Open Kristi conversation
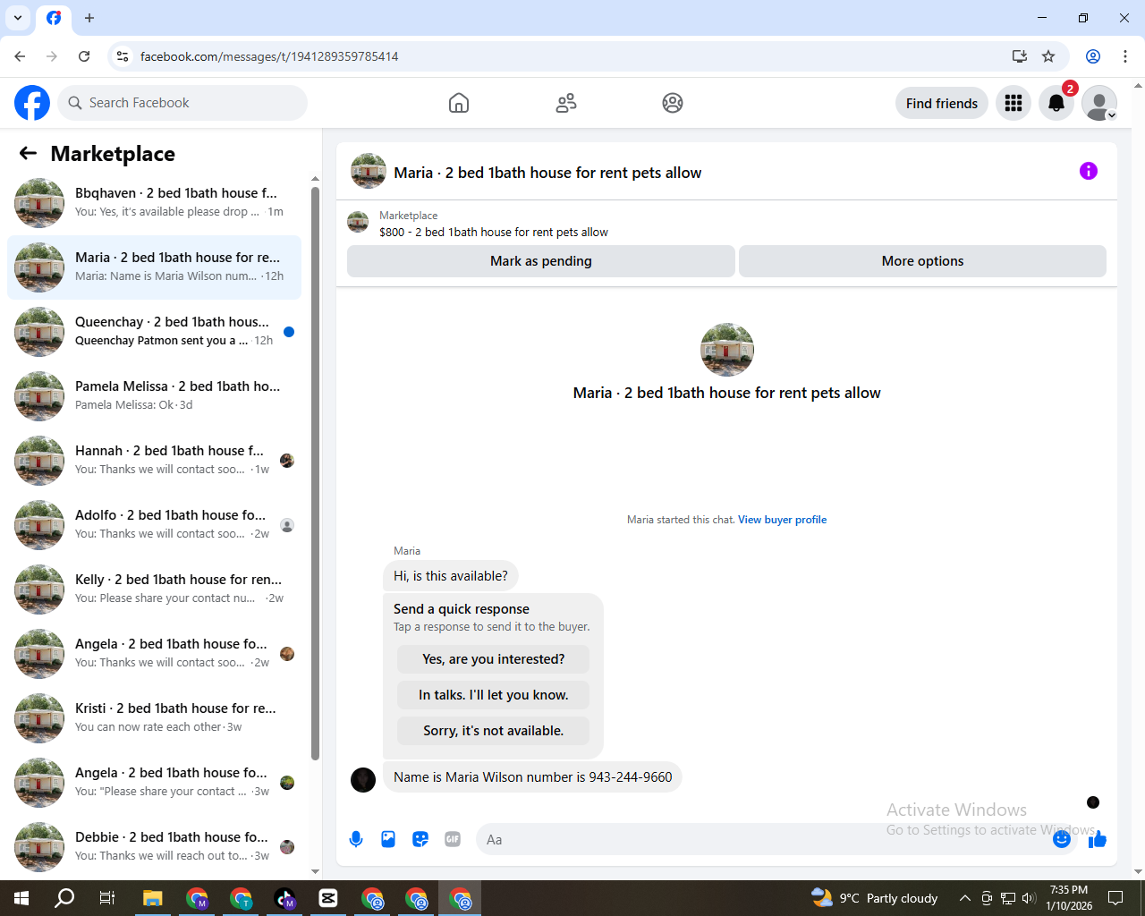 154,718
